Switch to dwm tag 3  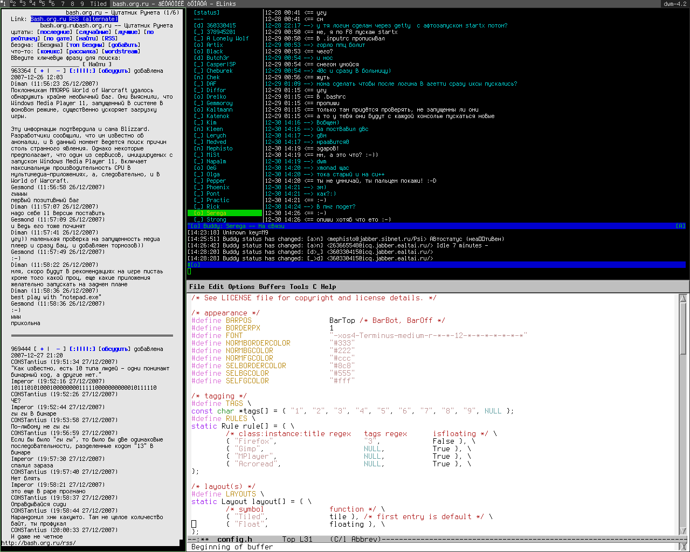(x=23, y=4)
